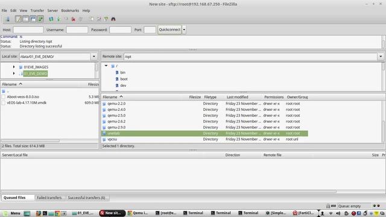386x217 pixels.
Task: Open the Server menu
Action: point(52,11)
